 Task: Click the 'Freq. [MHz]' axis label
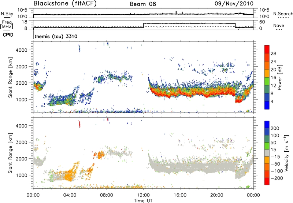(7, 25)
